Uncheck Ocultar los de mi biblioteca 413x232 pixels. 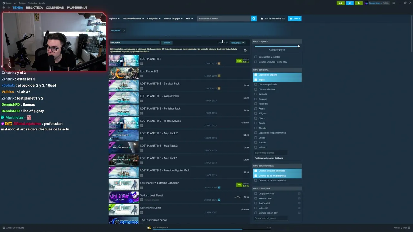256,176
